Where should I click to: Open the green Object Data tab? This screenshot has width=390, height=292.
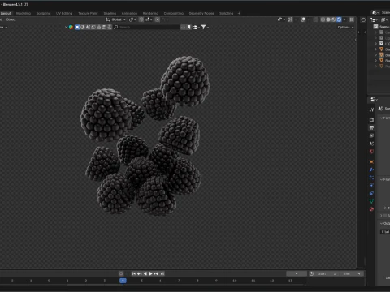[371, 201]
